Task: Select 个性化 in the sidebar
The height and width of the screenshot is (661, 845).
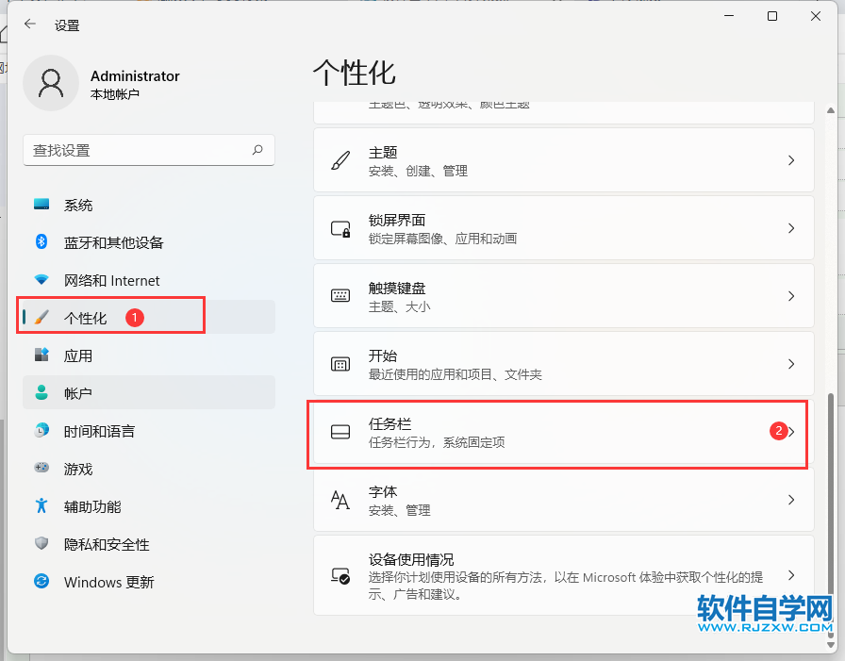Action: pyautogui.click(x=85, y=318)
